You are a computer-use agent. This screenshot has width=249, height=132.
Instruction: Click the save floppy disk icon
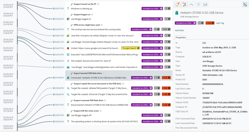(x=205, y=5)
